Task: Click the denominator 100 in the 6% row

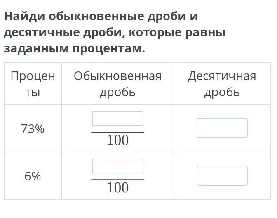Action: click(x=117, y=188)
